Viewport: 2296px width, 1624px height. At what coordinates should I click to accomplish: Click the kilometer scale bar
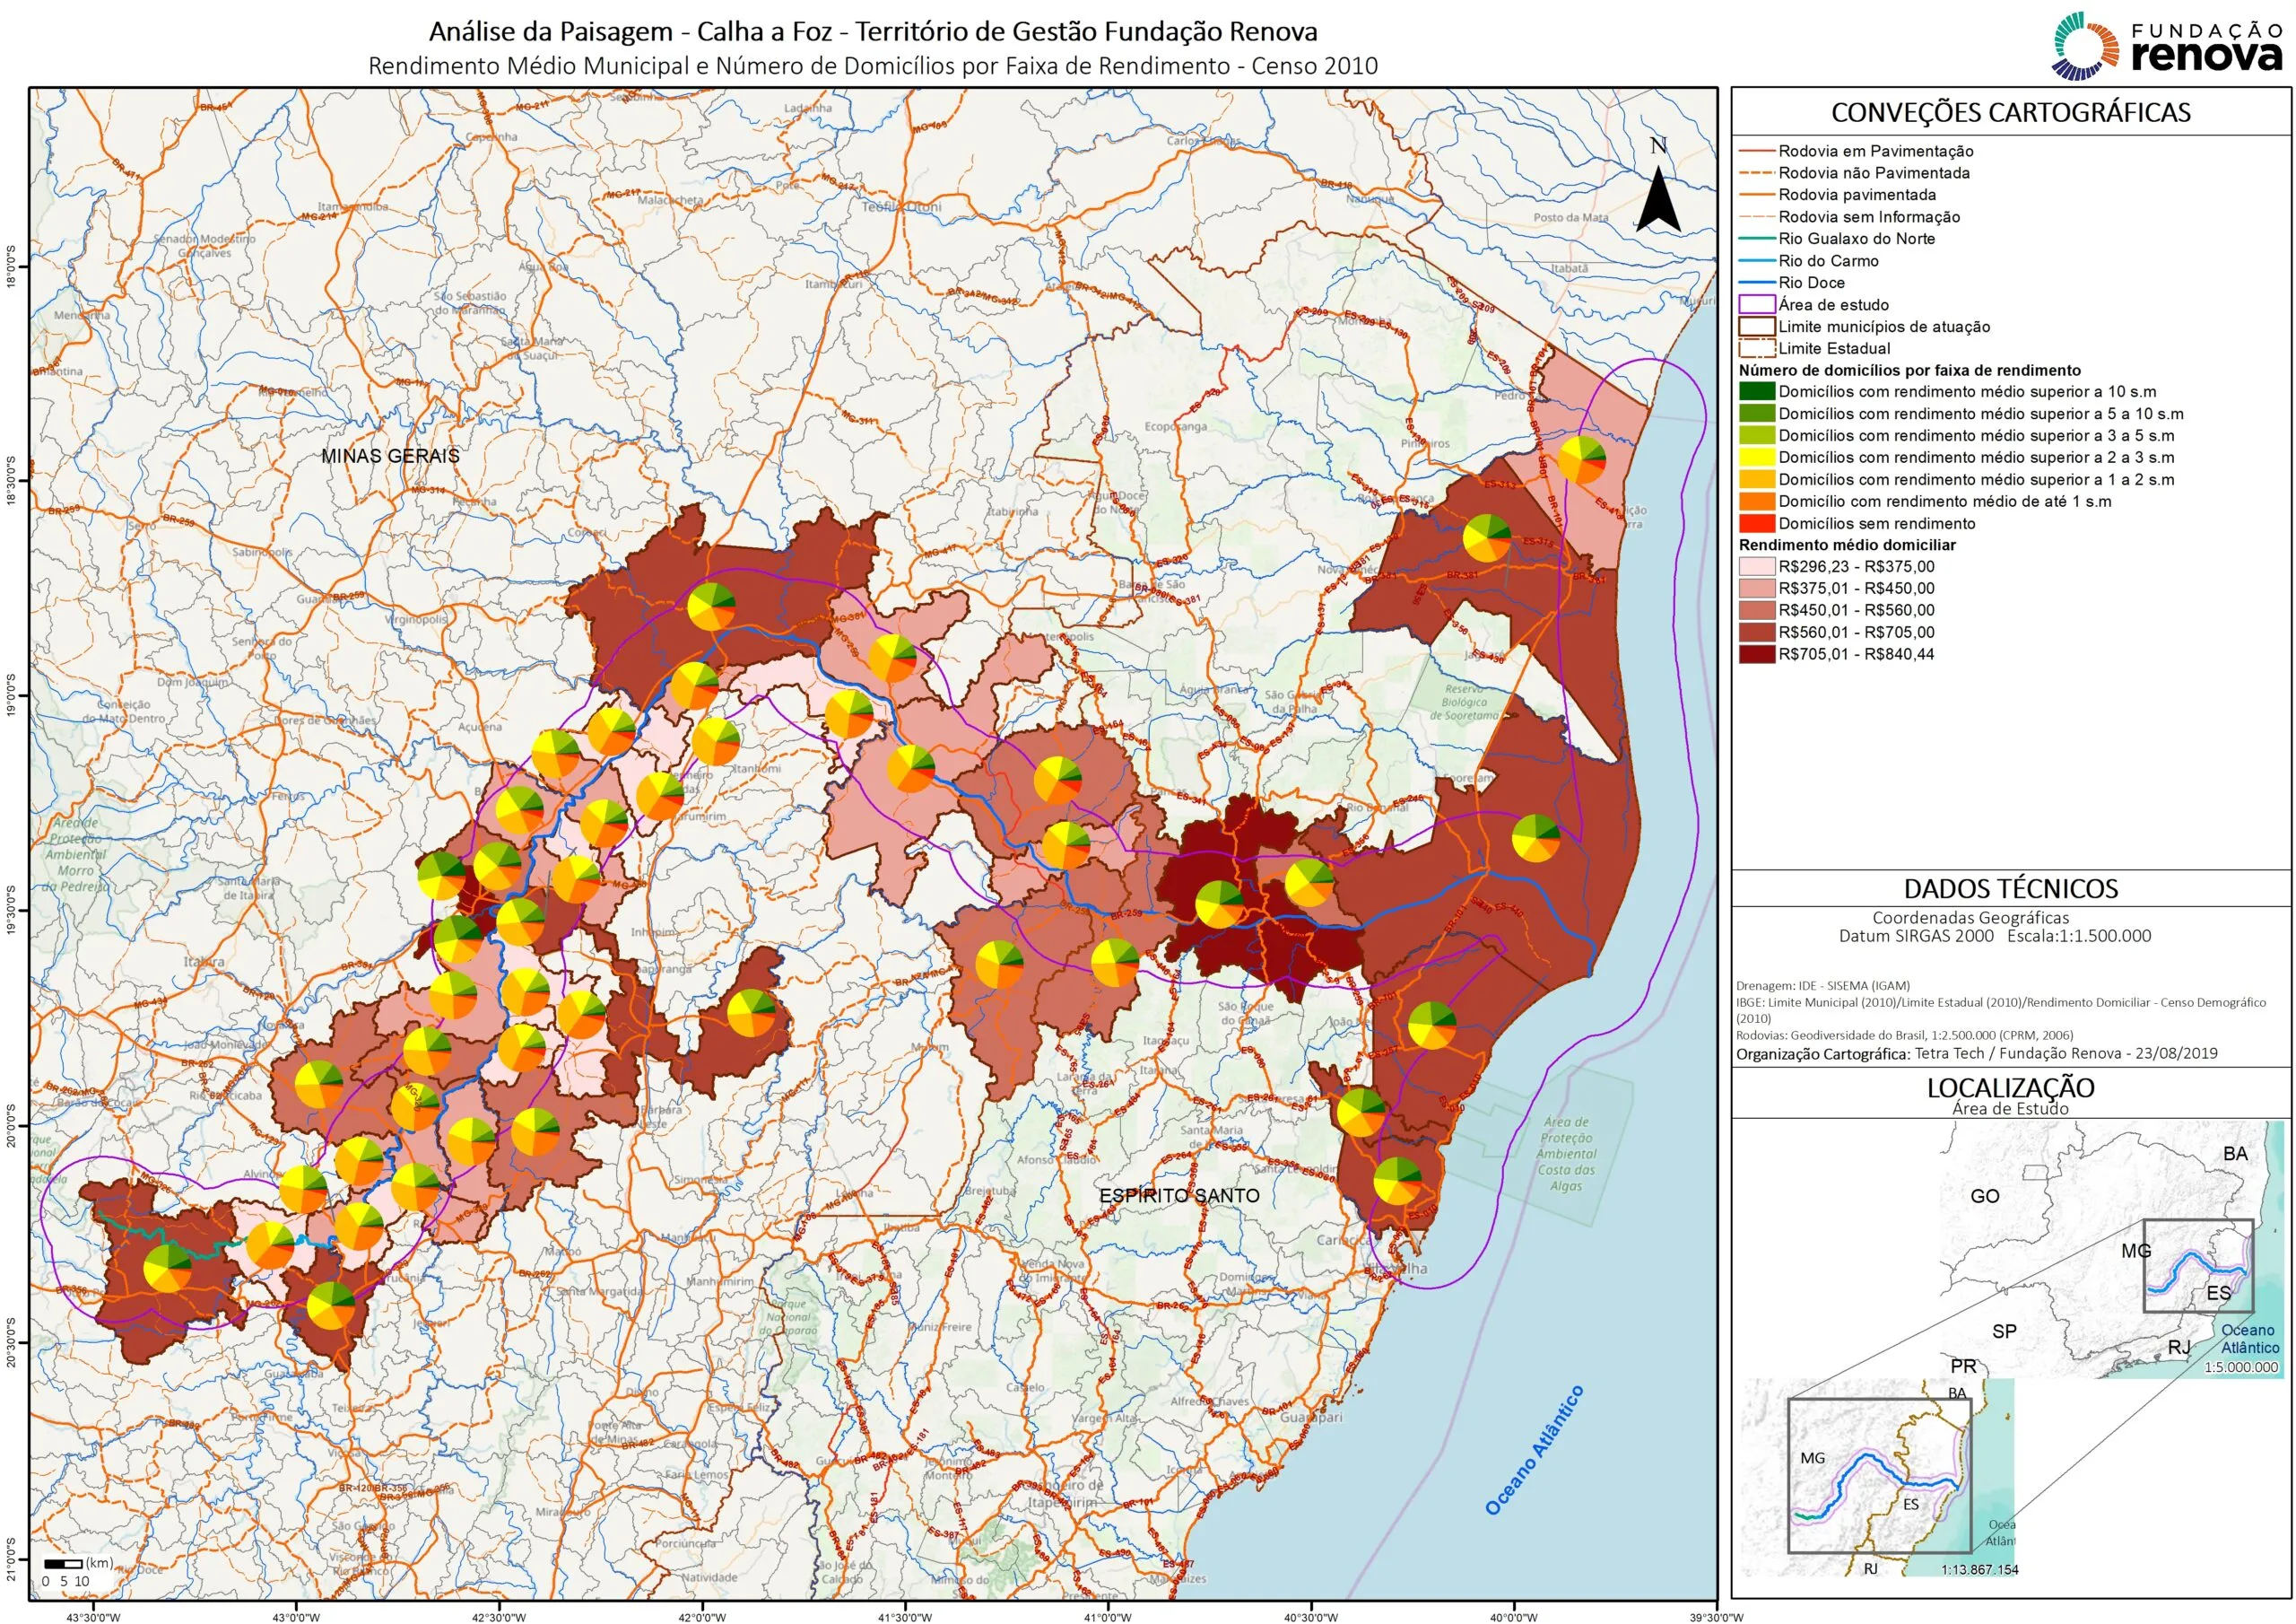tap(63, 1563)
